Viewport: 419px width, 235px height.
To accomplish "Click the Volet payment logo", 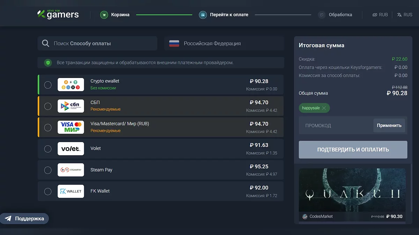I will 71,149.
